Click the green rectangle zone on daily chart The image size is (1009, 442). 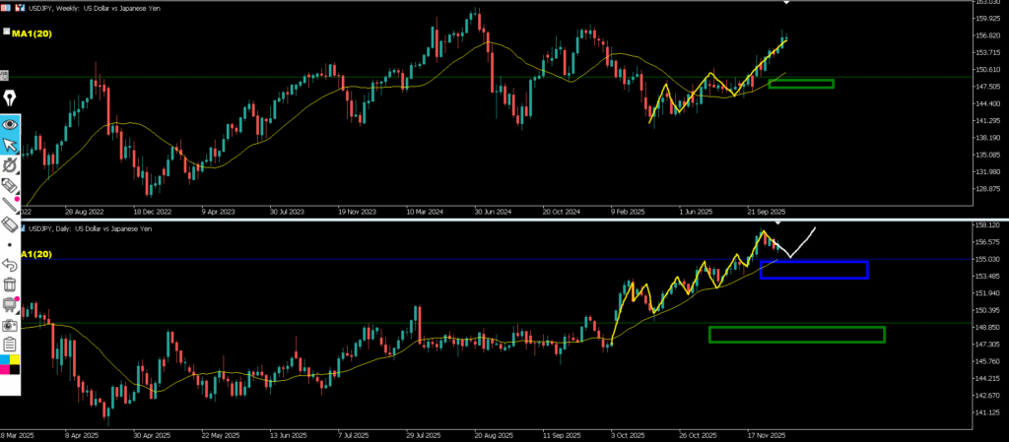(x=796, y=335)
